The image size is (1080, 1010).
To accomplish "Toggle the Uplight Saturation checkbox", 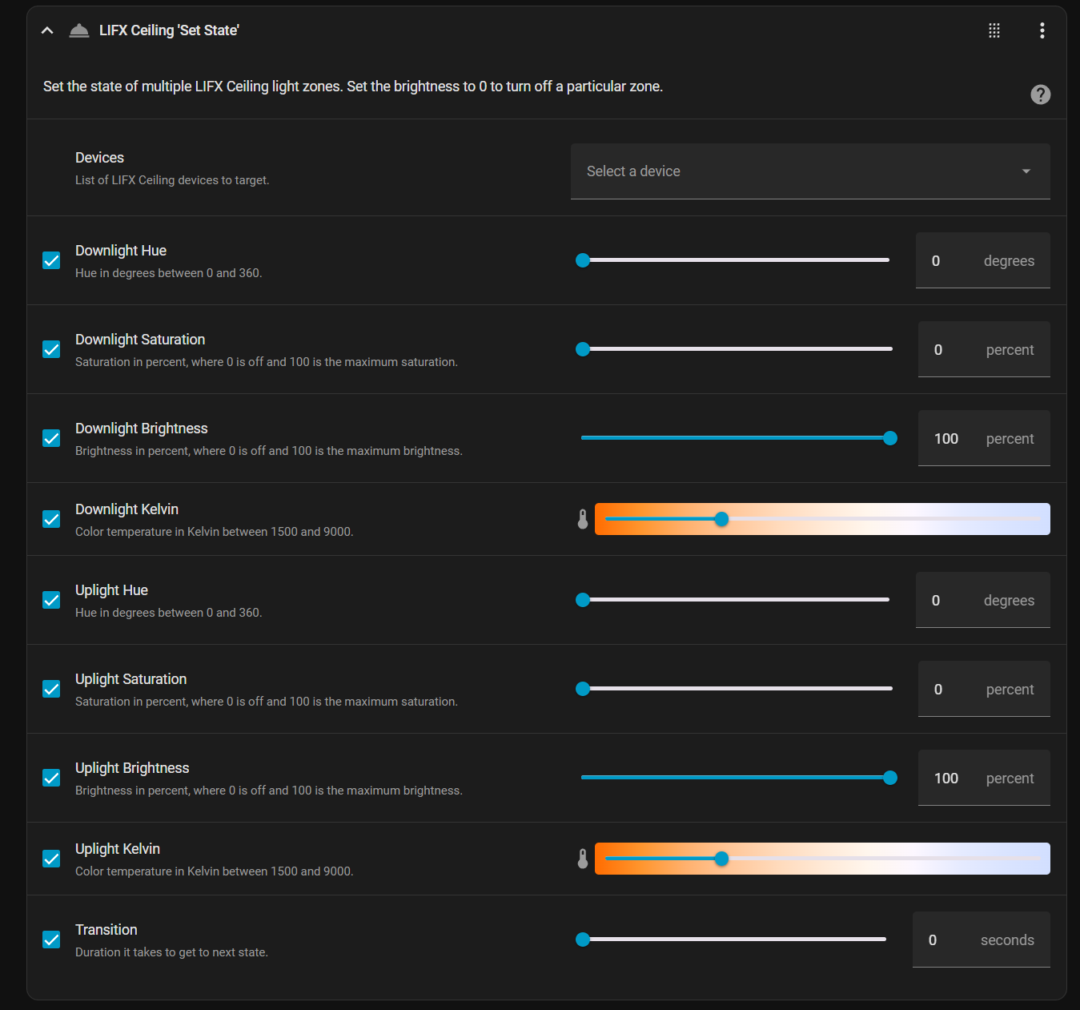I will click(51, 690).
